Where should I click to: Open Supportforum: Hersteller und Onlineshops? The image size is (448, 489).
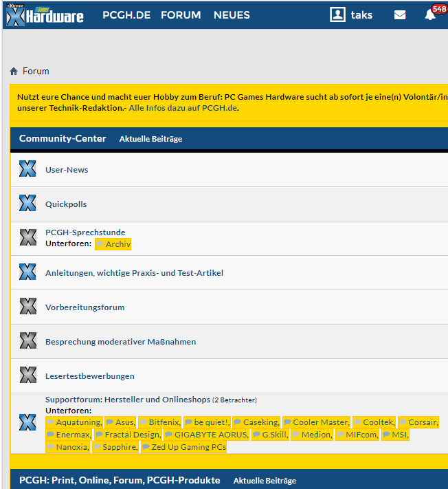[128, 400]
